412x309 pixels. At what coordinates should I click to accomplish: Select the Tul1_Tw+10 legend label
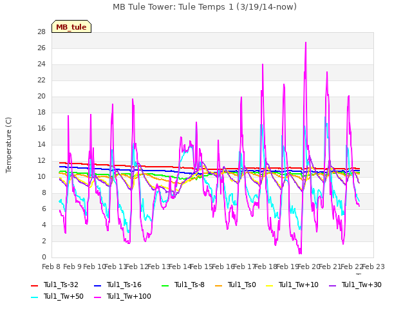coord(299,285)
